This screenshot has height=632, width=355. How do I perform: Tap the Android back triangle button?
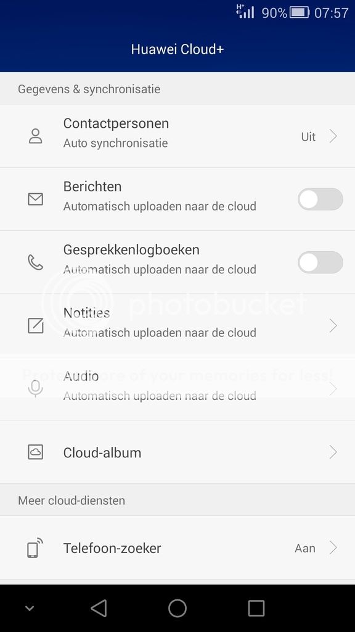(99, 608)
